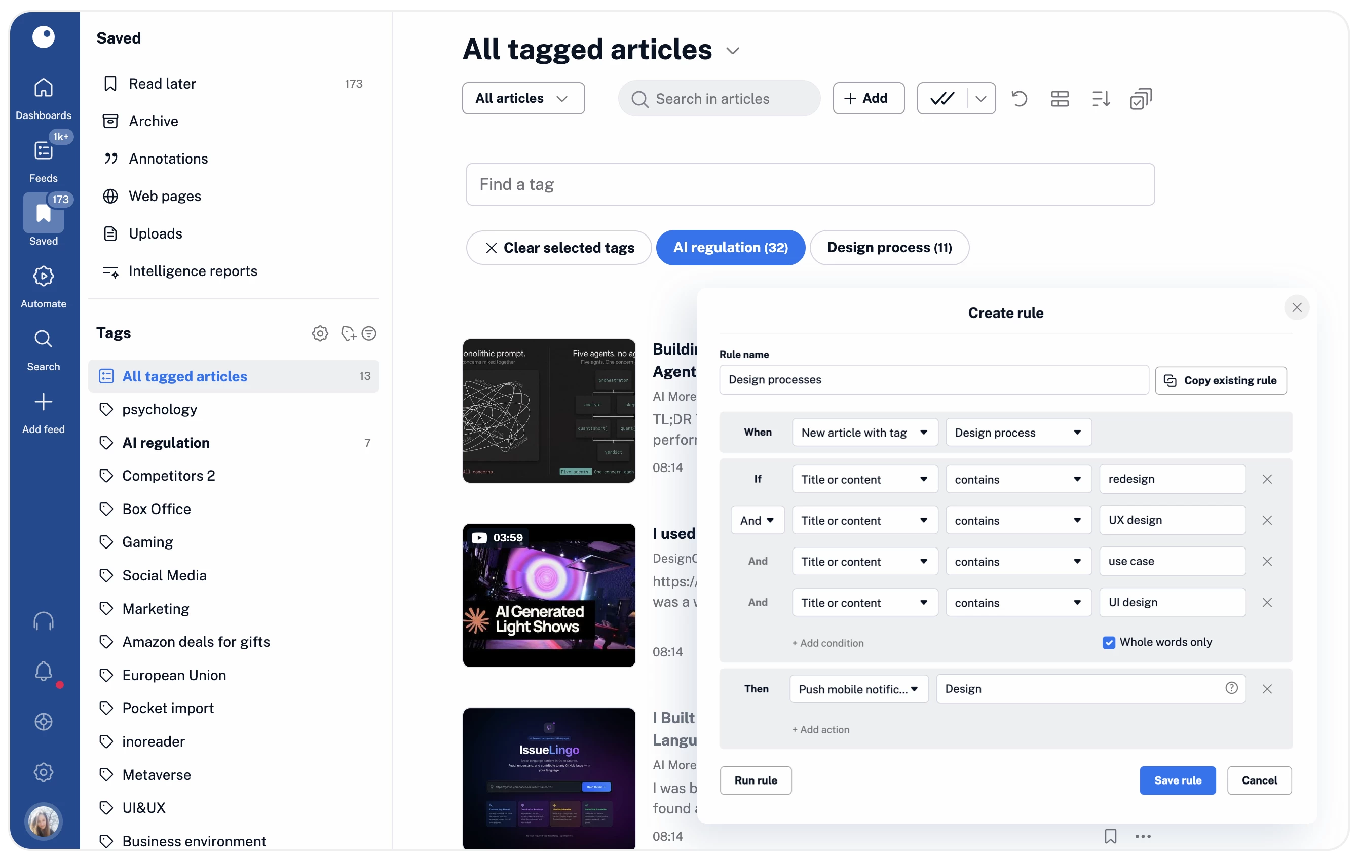Click Copy existing rule button
Viewport: 1358px width, 861px height.
pos(1220,380)
